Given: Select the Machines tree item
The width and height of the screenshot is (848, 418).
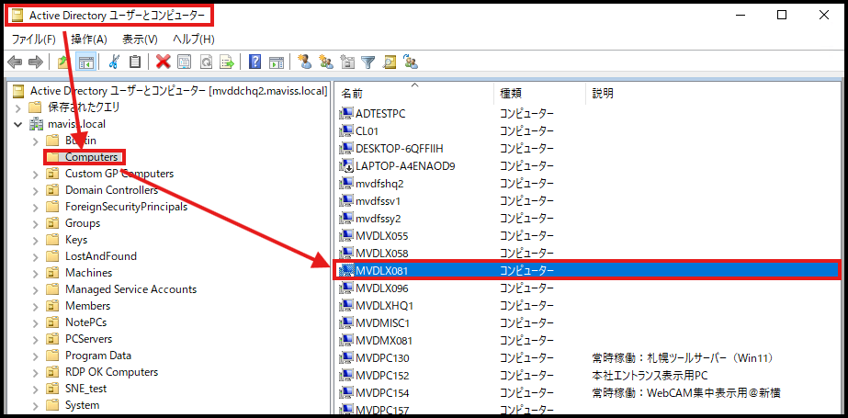Looking at the screenshot, I should [x=89, y=273].
